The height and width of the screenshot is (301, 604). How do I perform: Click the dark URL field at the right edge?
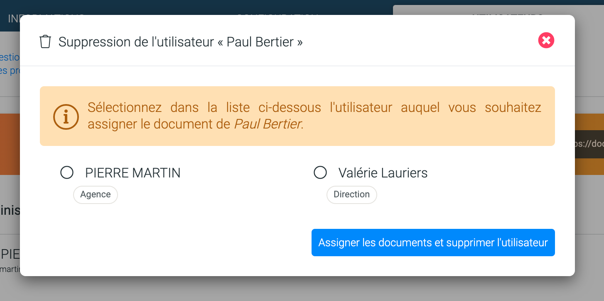590,144
